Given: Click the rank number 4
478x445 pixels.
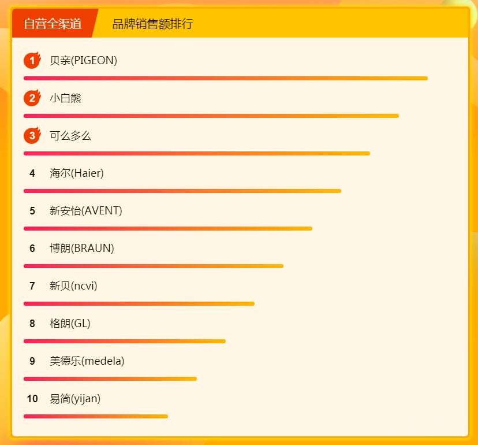Looking at the screenshot, I should [x=32, y=173].
